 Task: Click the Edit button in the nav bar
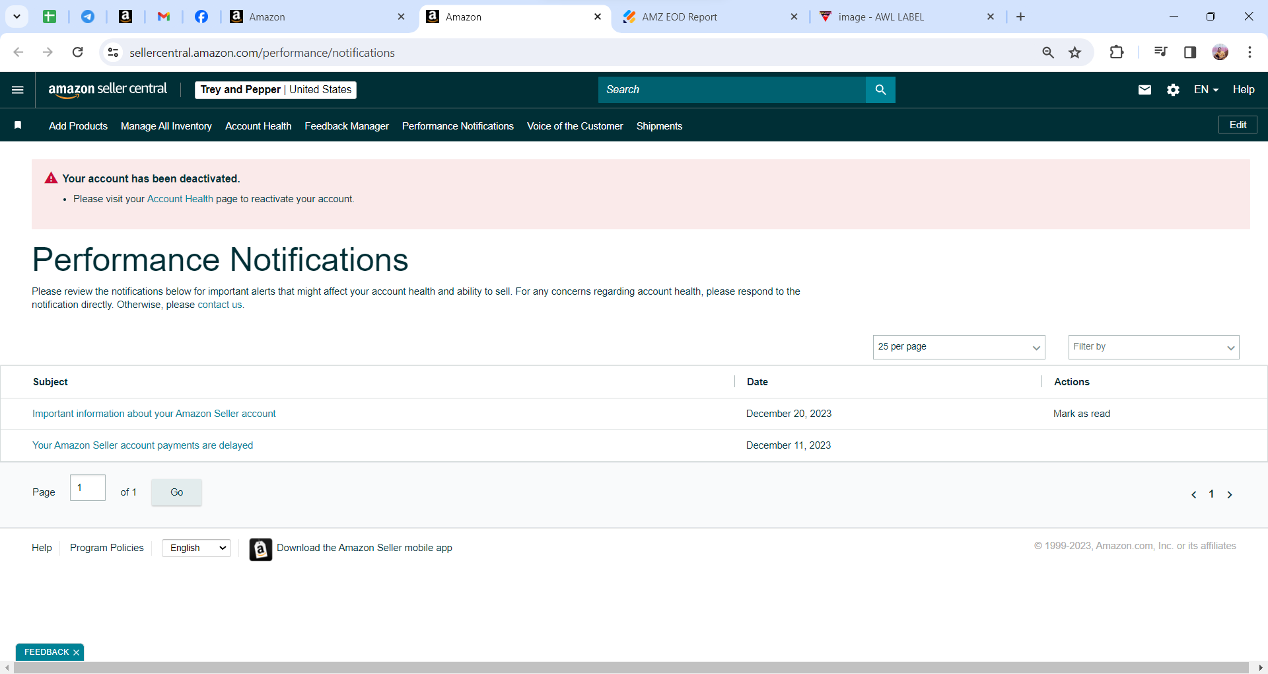click(1238, 125)
